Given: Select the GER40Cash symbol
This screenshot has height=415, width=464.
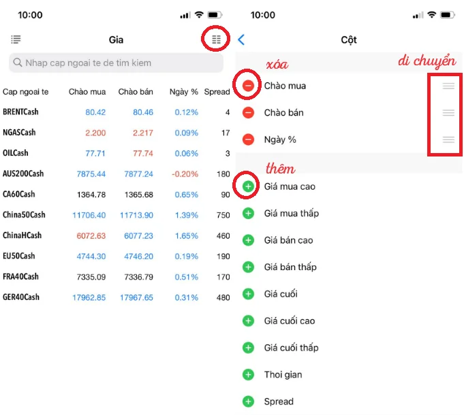Looking at the screenshot, I should click(x=20, y=297).
